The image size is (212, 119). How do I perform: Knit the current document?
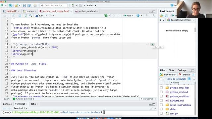pos(39,16)
